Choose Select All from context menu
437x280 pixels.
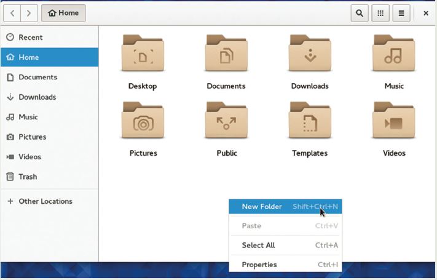[285, 246]
